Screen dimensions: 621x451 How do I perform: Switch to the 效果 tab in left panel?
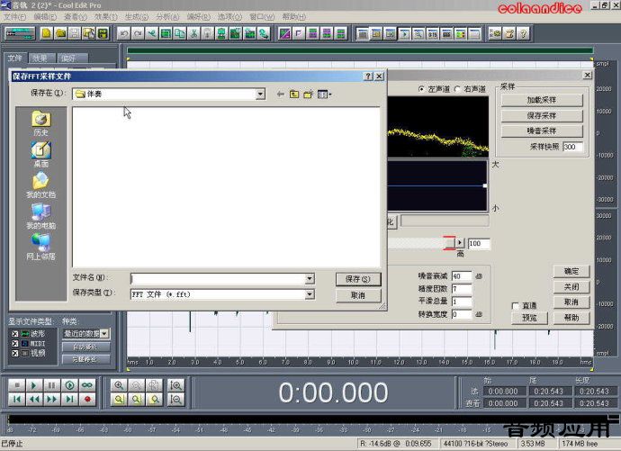click(40, 59)
